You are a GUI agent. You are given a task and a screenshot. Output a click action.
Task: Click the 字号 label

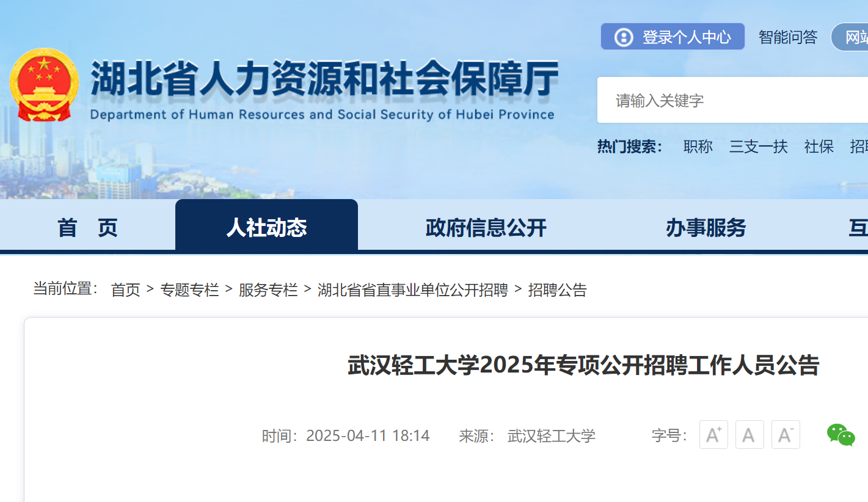point(669,435)
